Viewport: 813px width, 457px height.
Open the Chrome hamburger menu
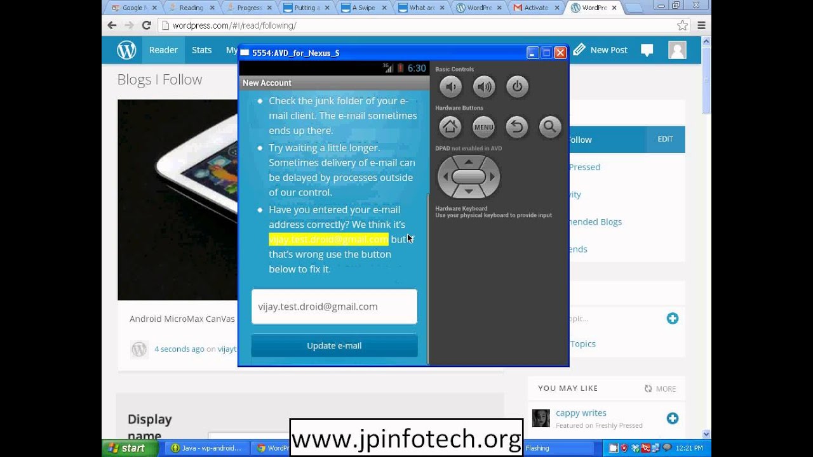tap(701, 25)
